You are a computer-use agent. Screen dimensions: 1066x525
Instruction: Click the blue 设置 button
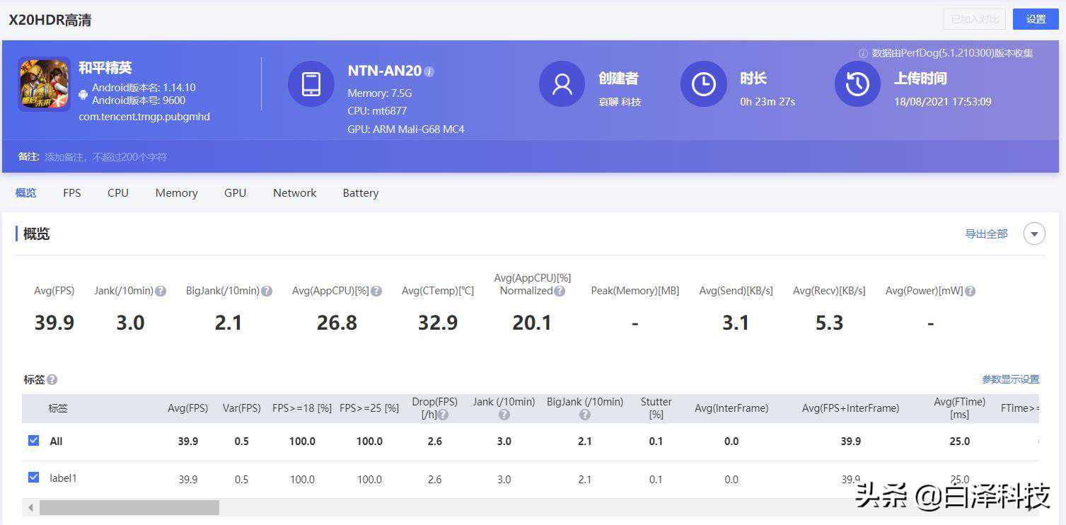1035,19
